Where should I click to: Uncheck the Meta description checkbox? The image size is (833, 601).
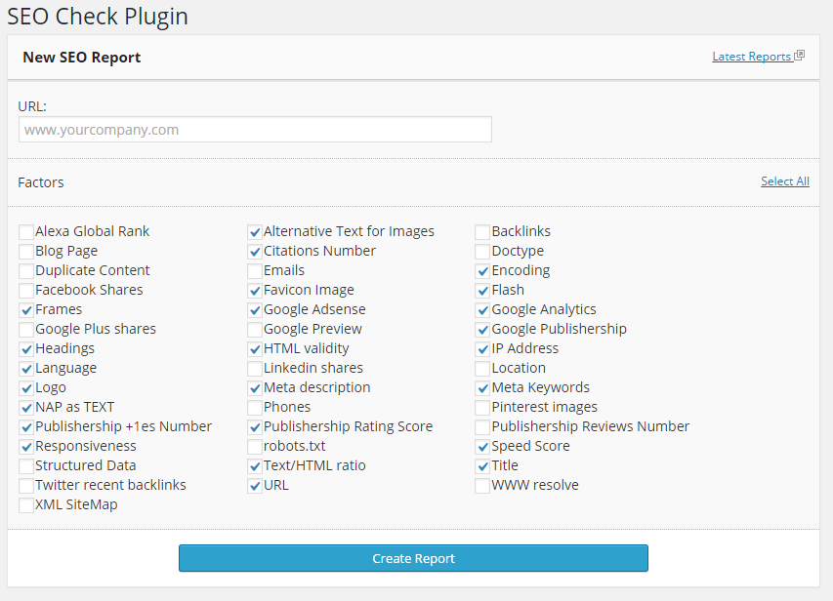point(255,388)
